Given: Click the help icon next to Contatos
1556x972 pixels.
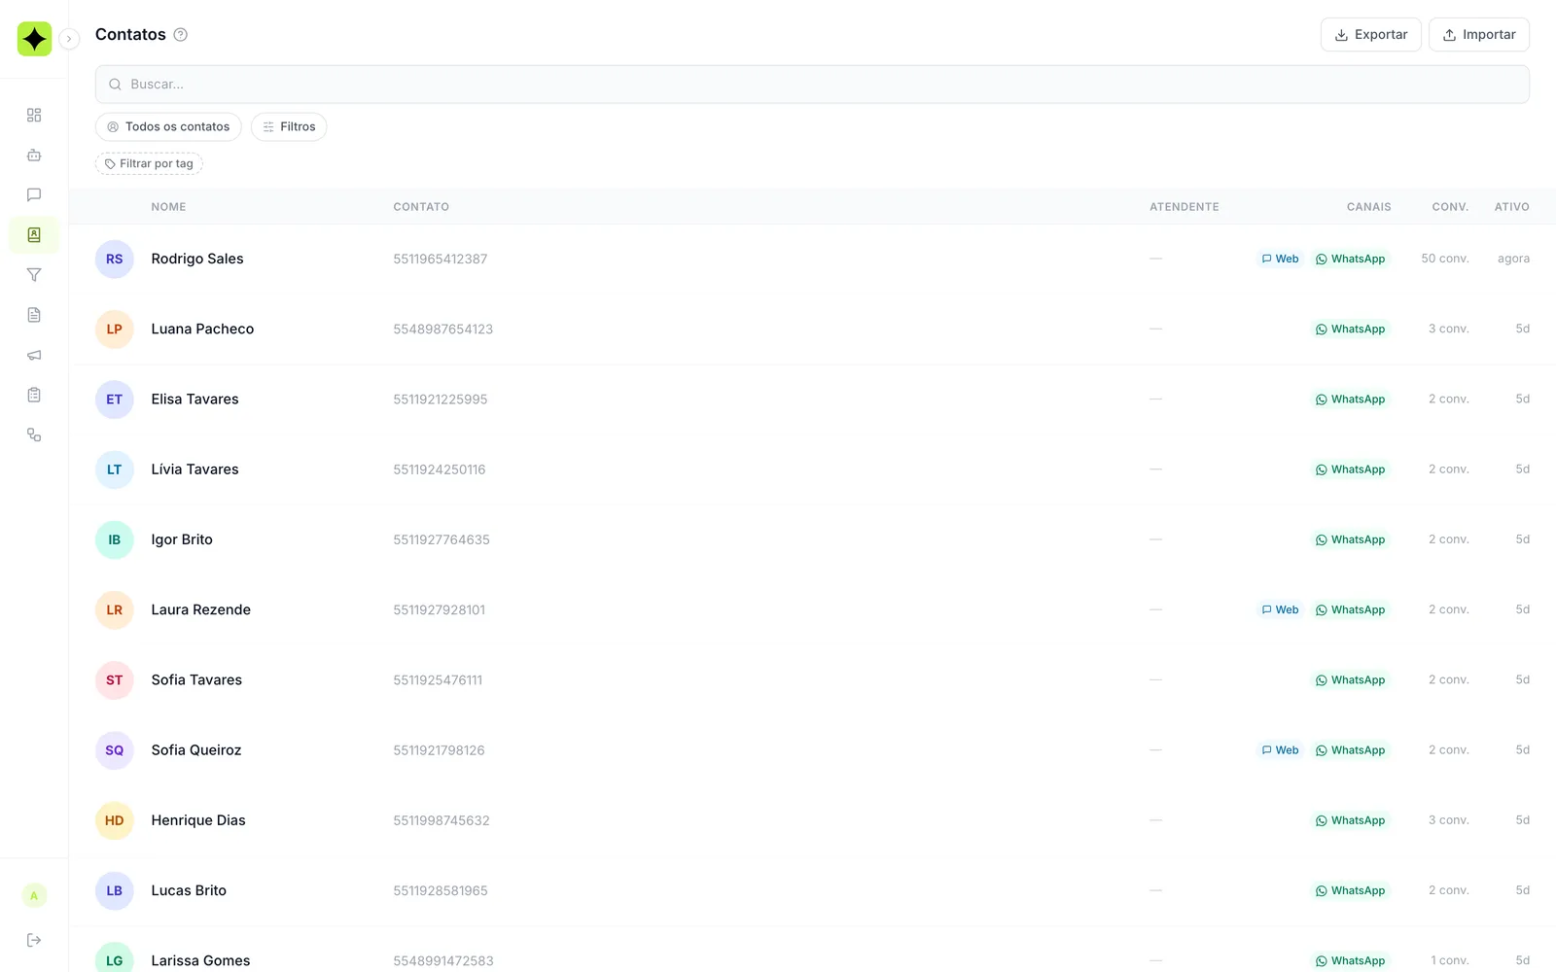Looking at the screenshot, I should click(x=180, y=35).
